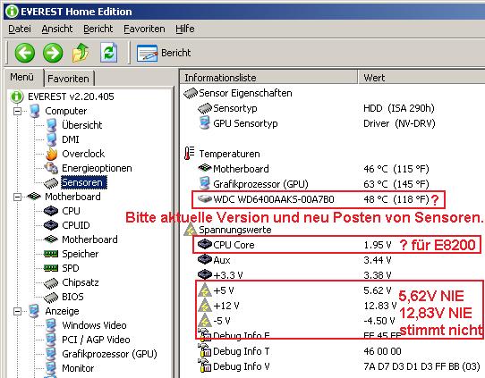Select the Debug Info V row
Image resolution: width=485 pixels, height=378 pixels.
pyautogui.click(x=339, y=366)
